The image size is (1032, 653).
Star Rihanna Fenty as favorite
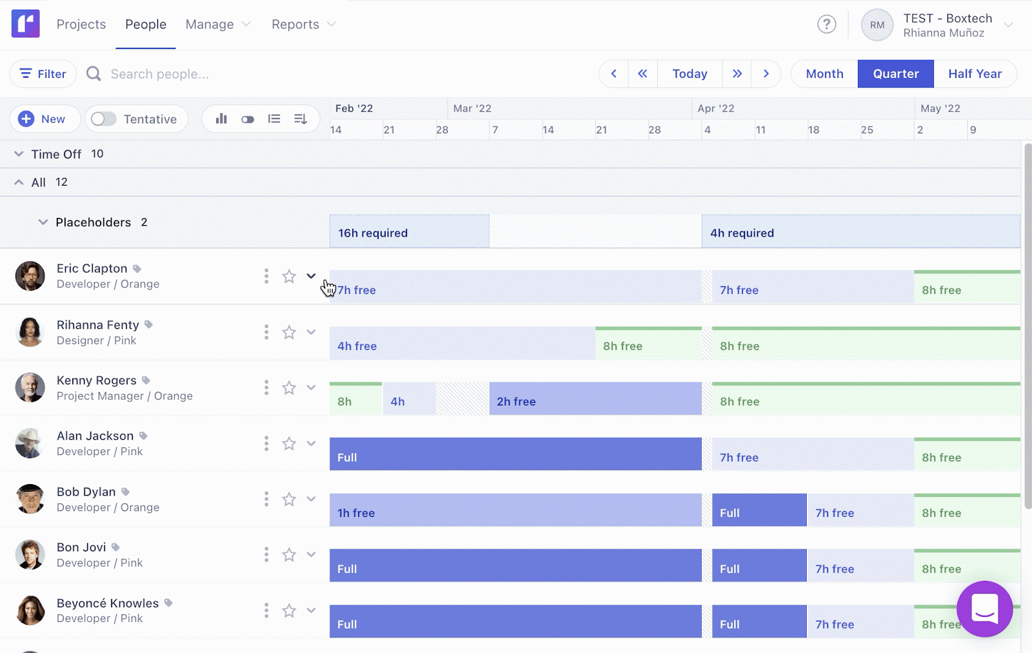(x=288, y=332)
